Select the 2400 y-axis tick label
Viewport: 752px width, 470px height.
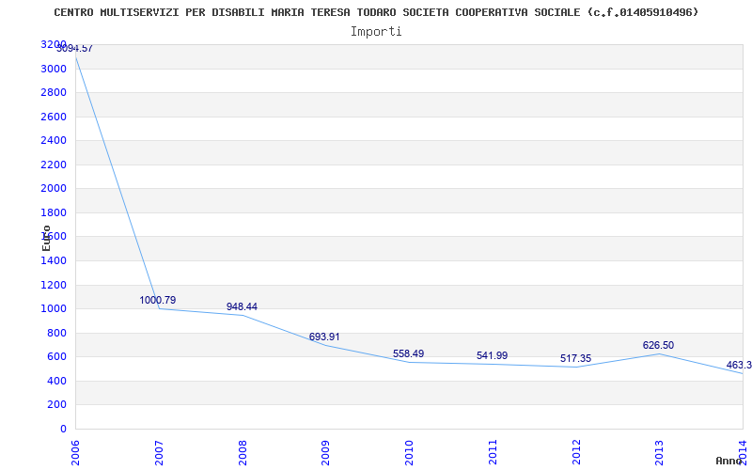click(x=54, y=140)
